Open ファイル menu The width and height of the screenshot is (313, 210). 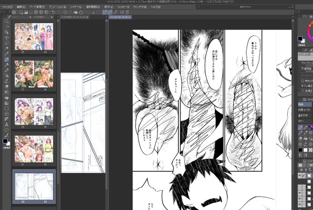coord(7,7)
